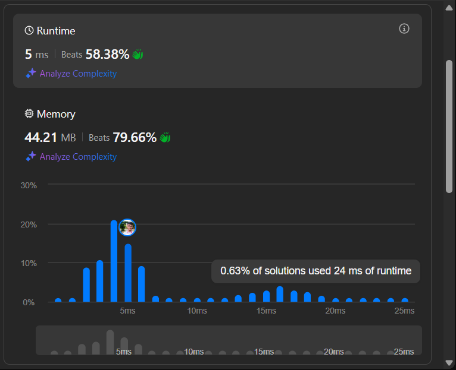The image size is (456, 370).
Task: Click the 5 ms runtime value
Action: [37, 54]
